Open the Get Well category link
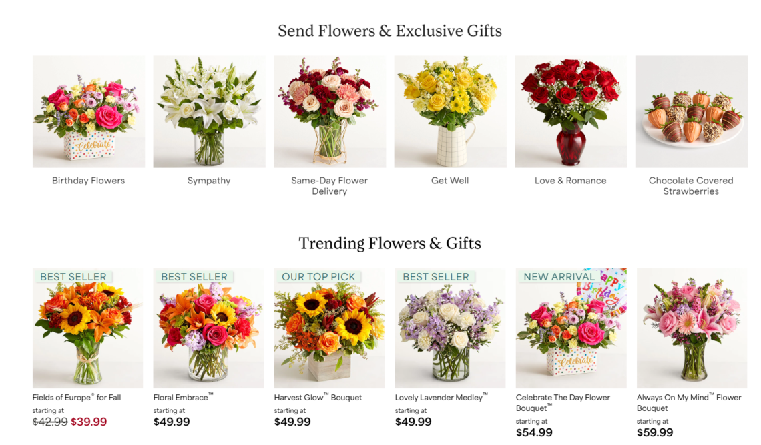761x445 pixels. [x=450, y=181]
